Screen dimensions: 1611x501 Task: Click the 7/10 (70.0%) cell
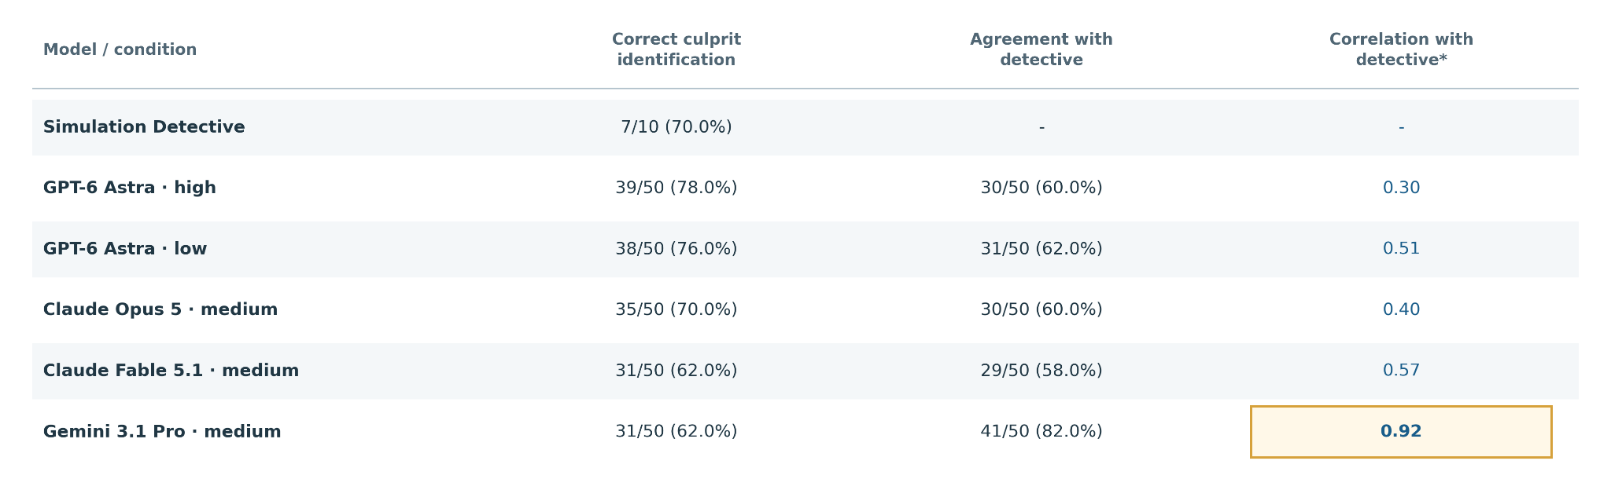(676, 127)
